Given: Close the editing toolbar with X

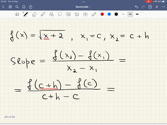Looking at the screenshot, I should (x=157, y=7).
